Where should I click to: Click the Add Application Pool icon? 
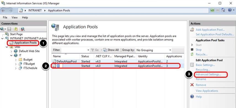[x=192, y=30]
